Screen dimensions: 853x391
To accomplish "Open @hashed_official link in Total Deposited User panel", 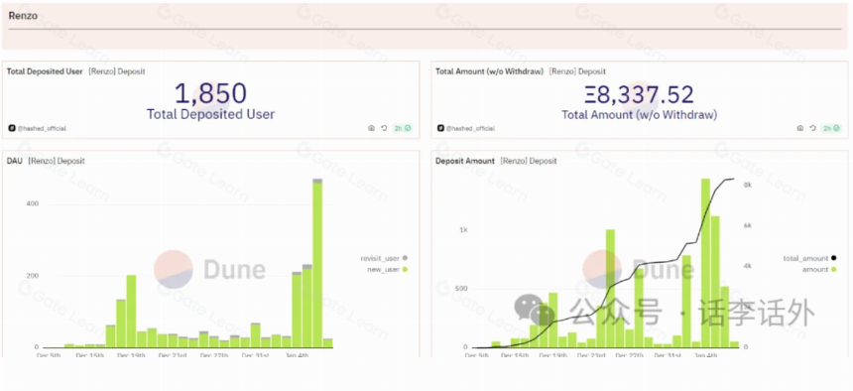I will coord(41,129).
